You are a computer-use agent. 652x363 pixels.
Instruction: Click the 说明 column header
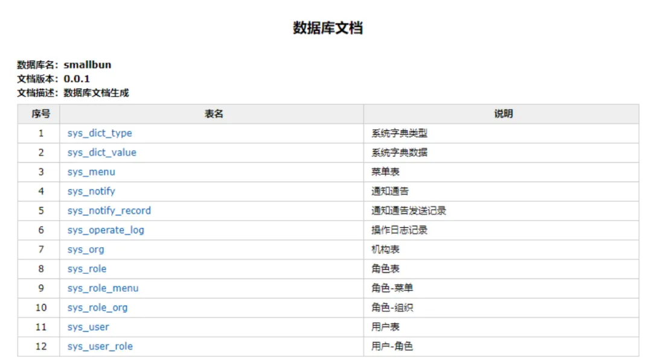[x=503, y=114]
